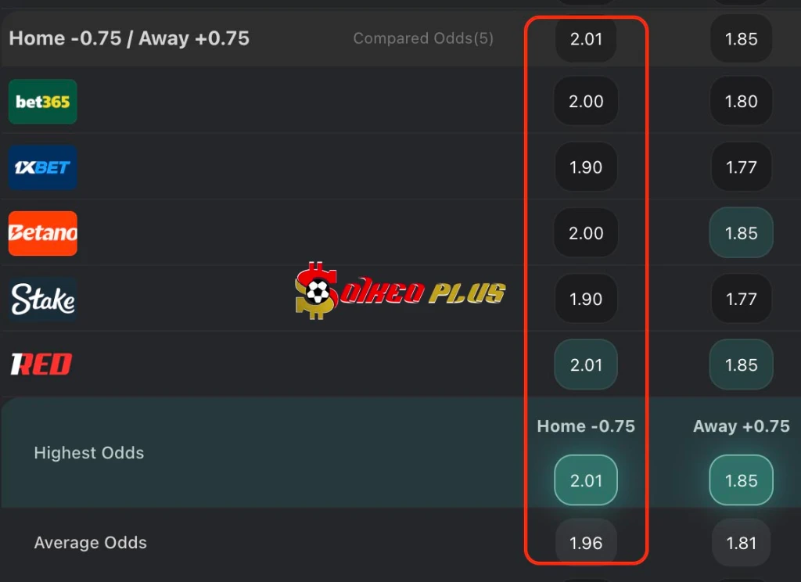Viewport: 801px width, 582px height.
Task: Open the Stake bookmaker logo
Action: click(x=43, y=300)
